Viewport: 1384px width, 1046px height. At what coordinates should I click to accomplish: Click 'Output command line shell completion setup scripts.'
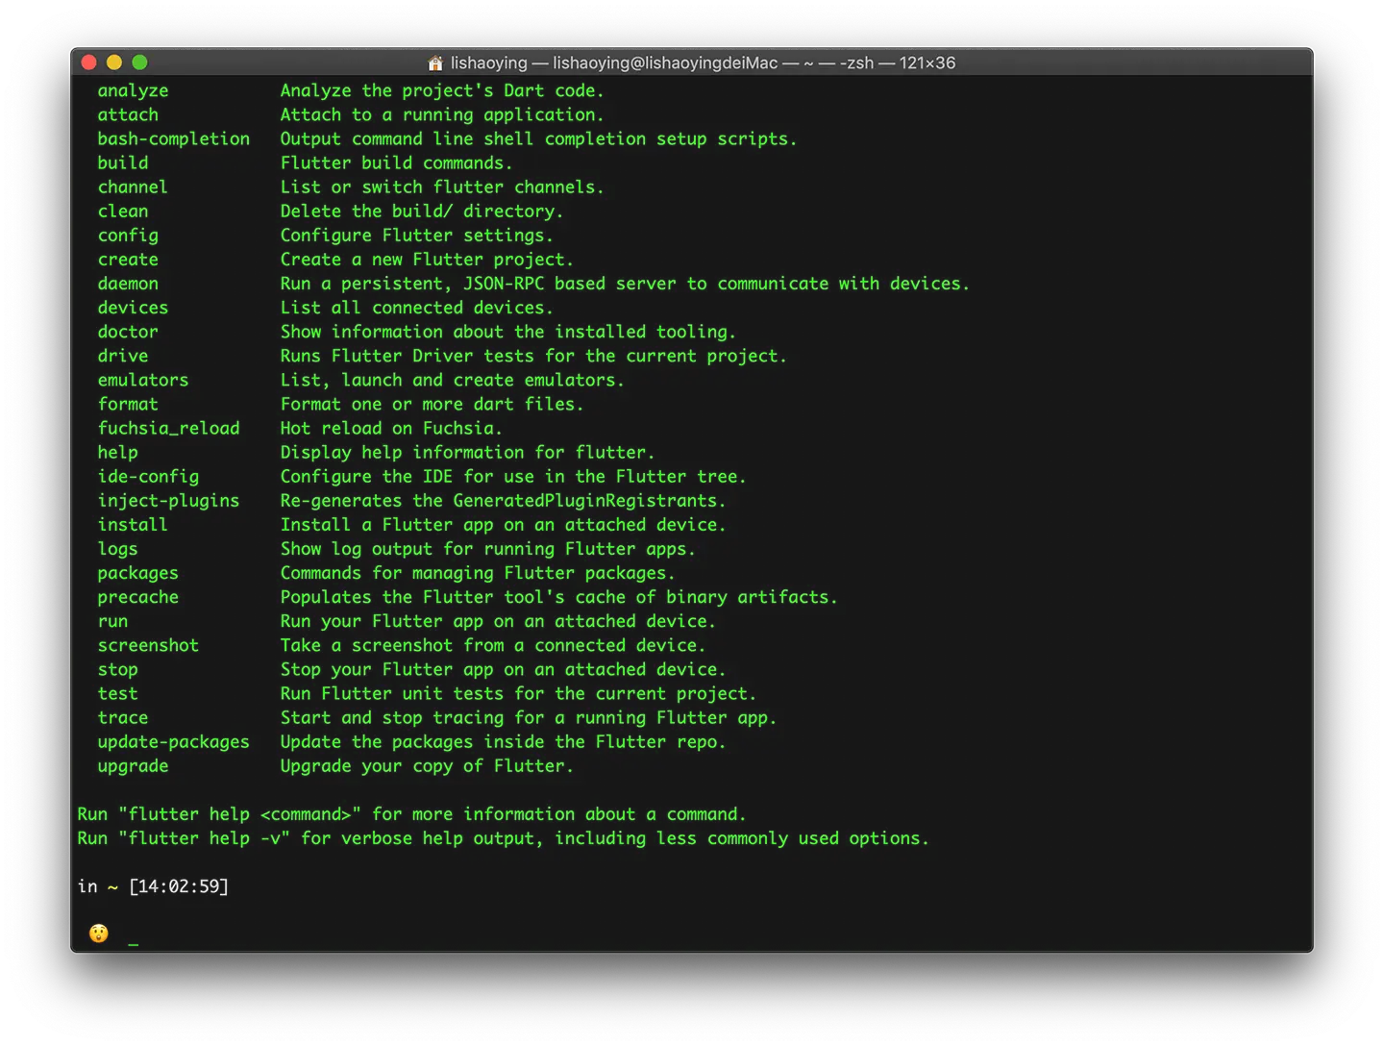pos(538,138)
